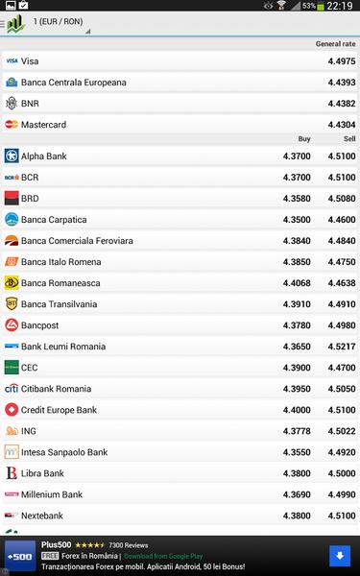Open Banca Romaneasca exchange details
Viewport: 360px width, 576px height.
point(180,283)
